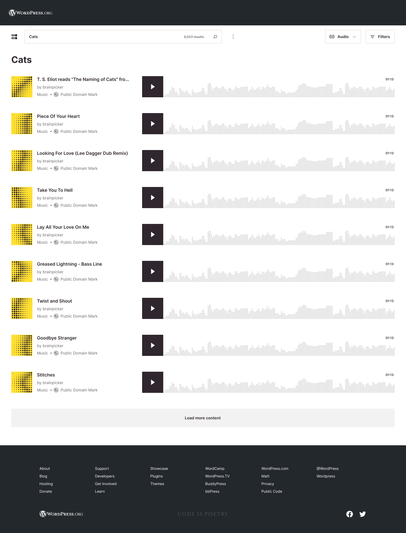
Task: Click the Openverse grid logo icon
Action: click(14, 37)
